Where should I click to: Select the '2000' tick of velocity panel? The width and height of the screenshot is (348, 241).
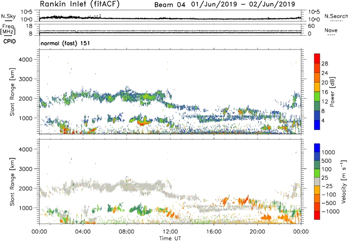tap(26, 188)
